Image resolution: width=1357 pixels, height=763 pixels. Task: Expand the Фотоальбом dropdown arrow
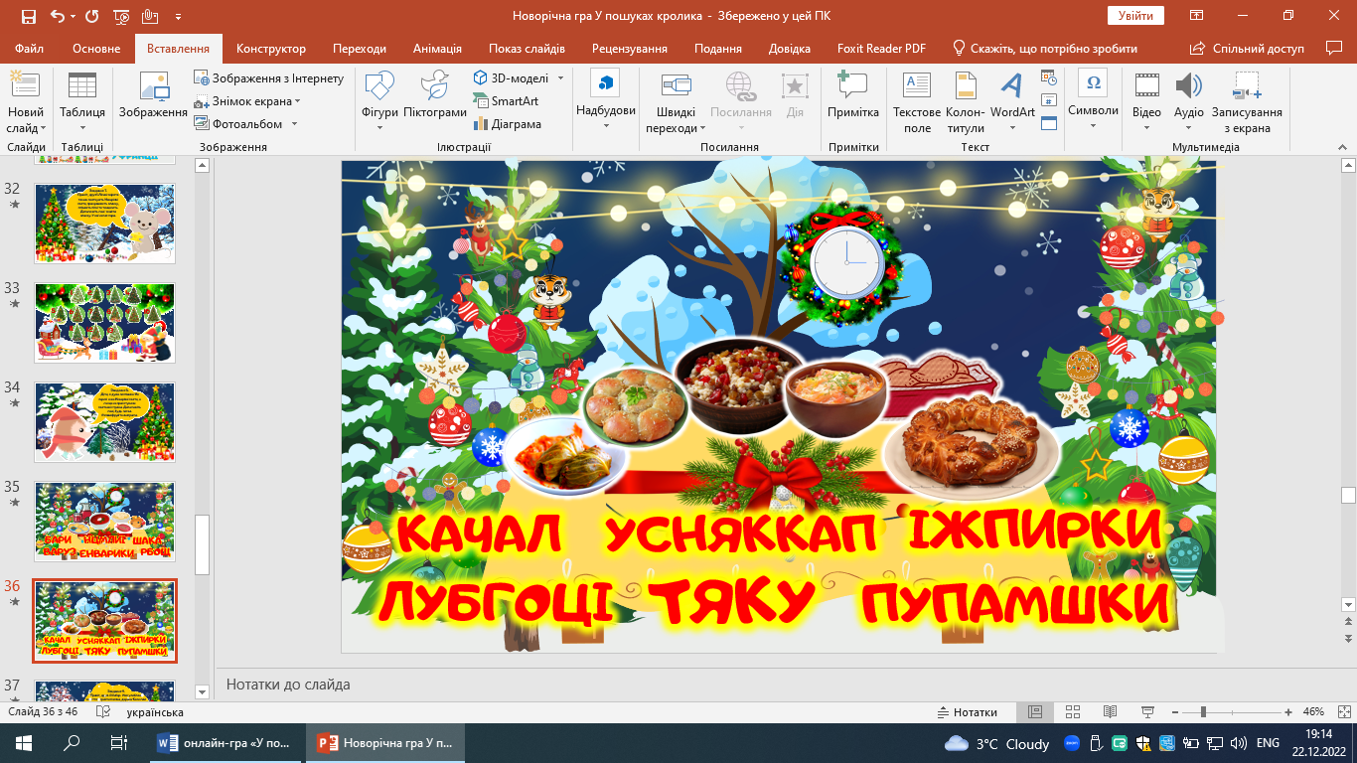click(x=292, y=124)
